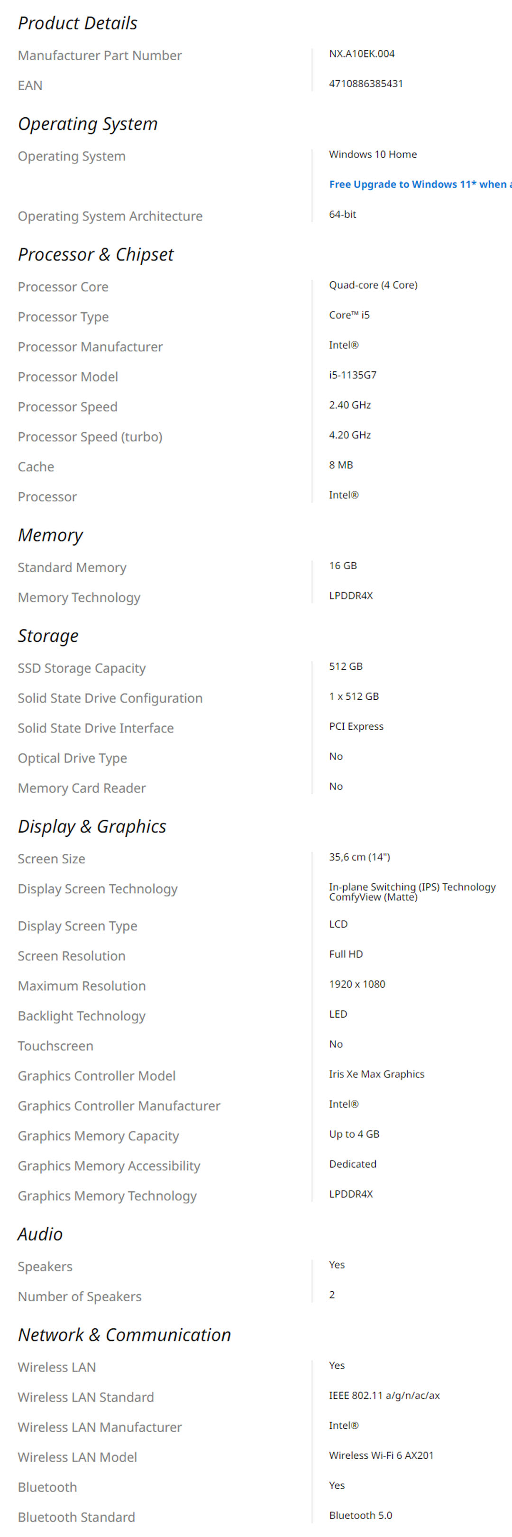The image size is (512, 1537).
Task: Click the Solid State Drive Interface label
Action: (x=95, y=728)
